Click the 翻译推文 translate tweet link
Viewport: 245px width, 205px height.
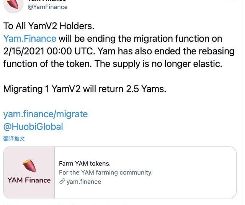click(14, 139)
